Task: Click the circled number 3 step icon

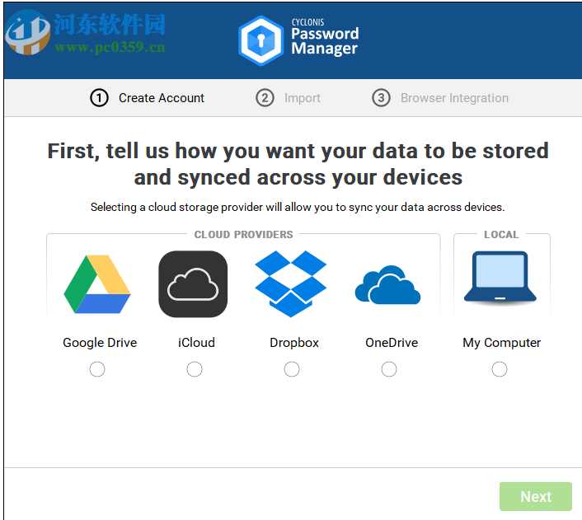Action: click(x=381, y=98)
